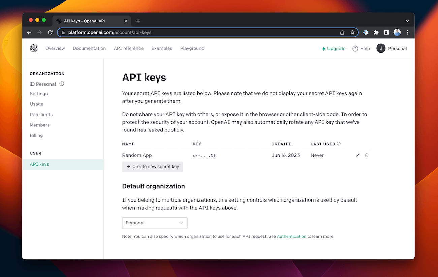The height and width of the screenshot is (277, 438).
Task: Click the browser extensions puzzle icon
Action: [376, 32]
